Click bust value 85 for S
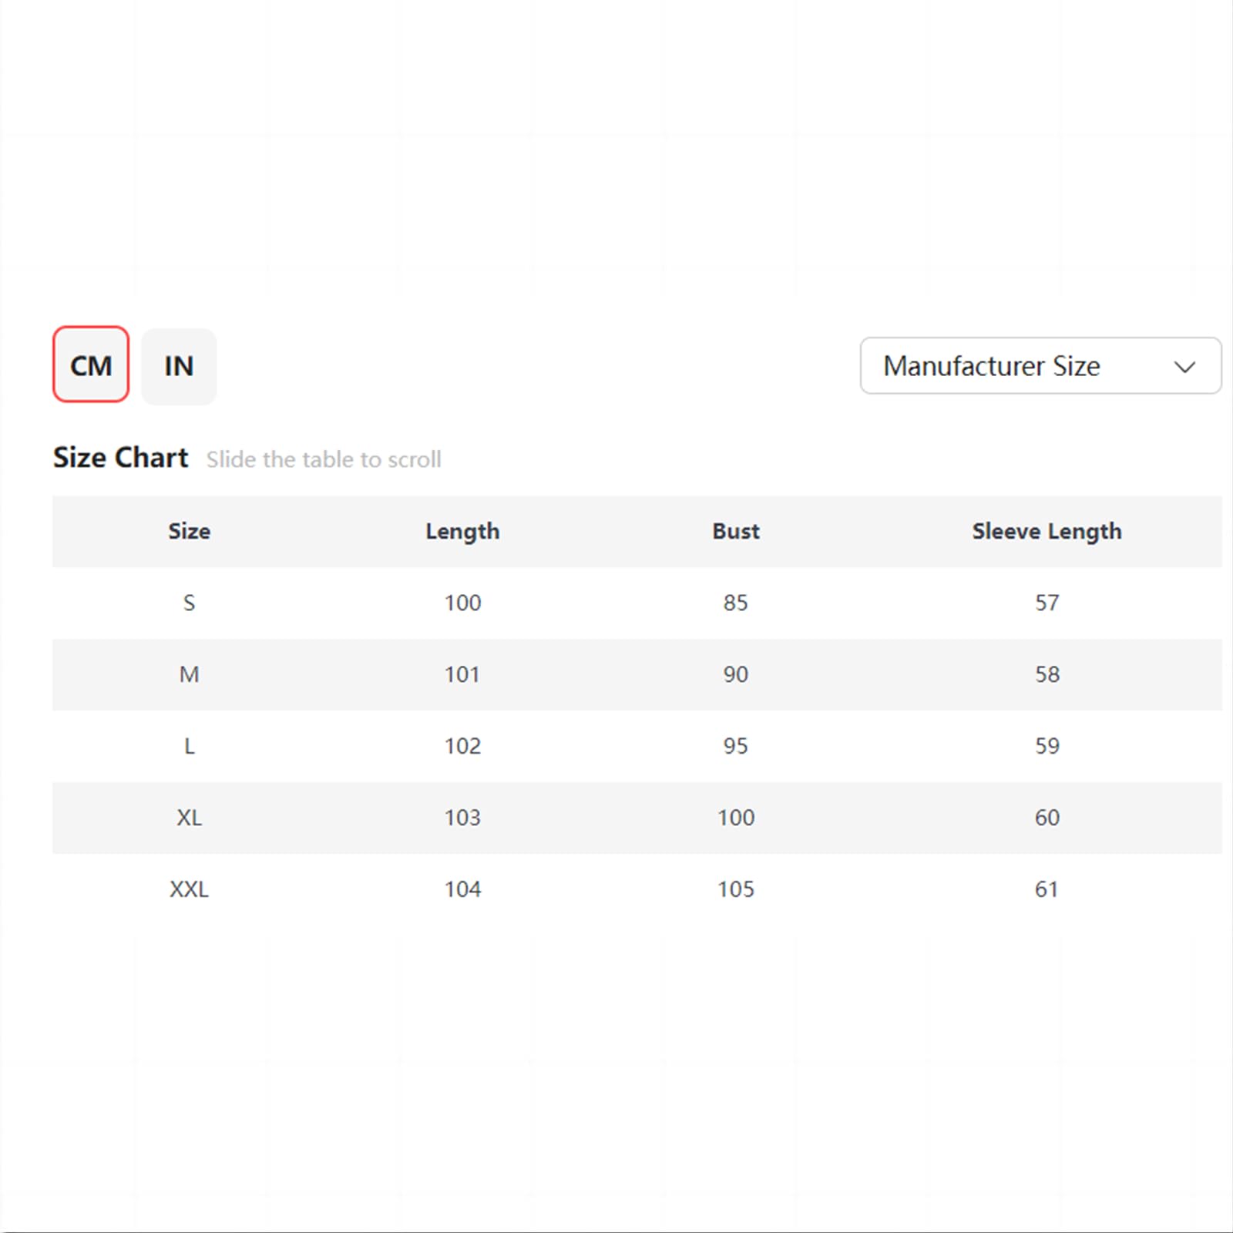The width and height of the screenshot is (1233, 1233). (736, 603)
